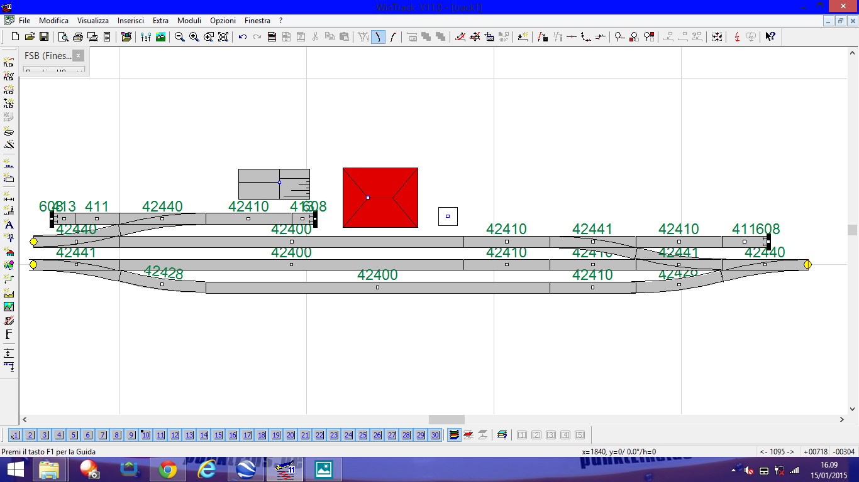The image size is (859, 482).
Task: Click the zoom in magnifier icon
Action: [194, 37]
